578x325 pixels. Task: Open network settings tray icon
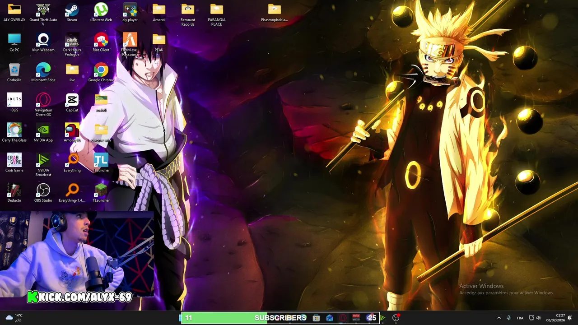(x=531, y=318)
